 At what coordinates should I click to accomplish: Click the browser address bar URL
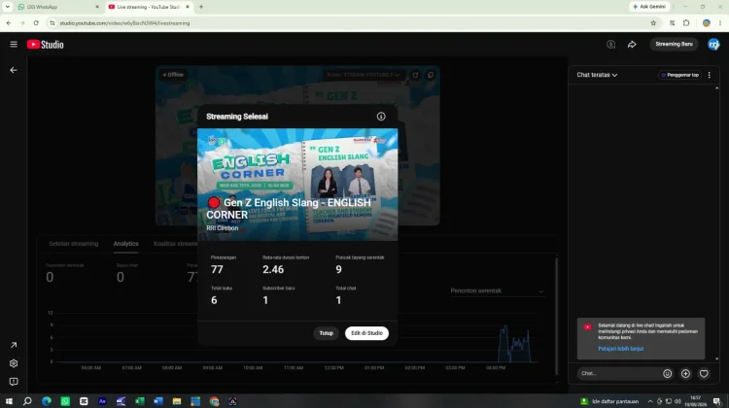pyautogui.click(x=124, y=22)
